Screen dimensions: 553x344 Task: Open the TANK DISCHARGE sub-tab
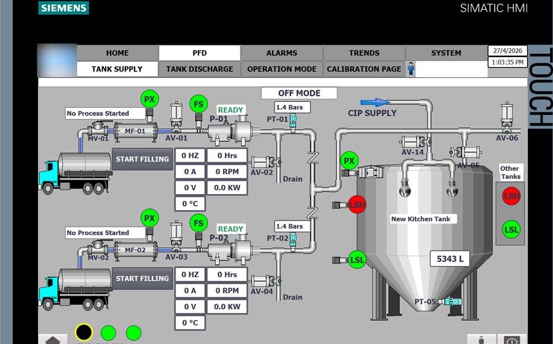pos(200,69)
